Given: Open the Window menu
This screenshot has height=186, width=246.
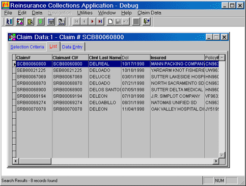Looking at the screenshot, I should [x=107, y=13].
